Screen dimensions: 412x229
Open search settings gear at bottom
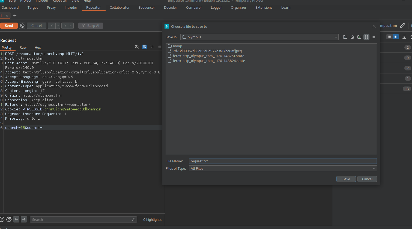(9, 219)
